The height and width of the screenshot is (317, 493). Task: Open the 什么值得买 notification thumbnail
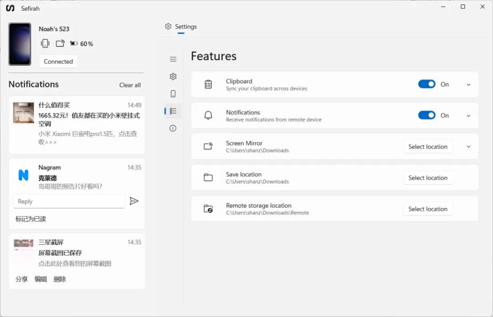(24, 112)
